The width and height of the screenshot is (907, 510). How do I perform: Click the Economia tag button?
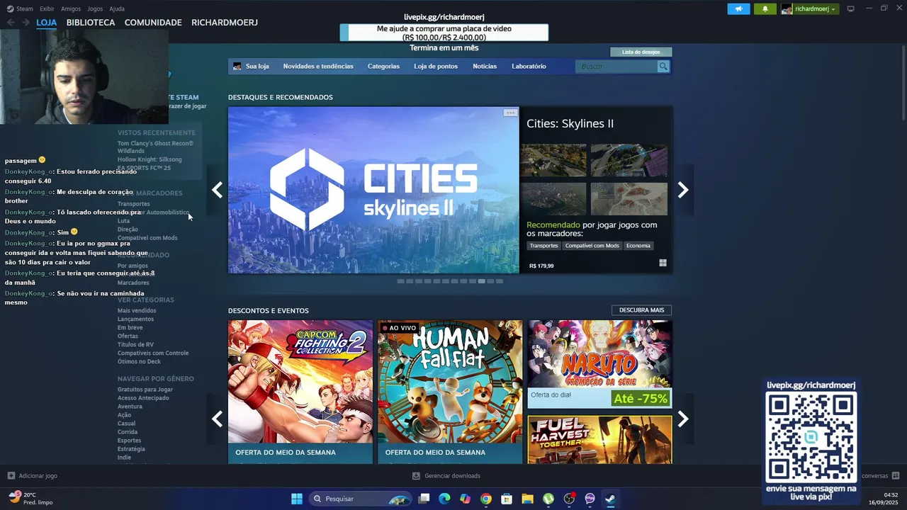[638, 246]
